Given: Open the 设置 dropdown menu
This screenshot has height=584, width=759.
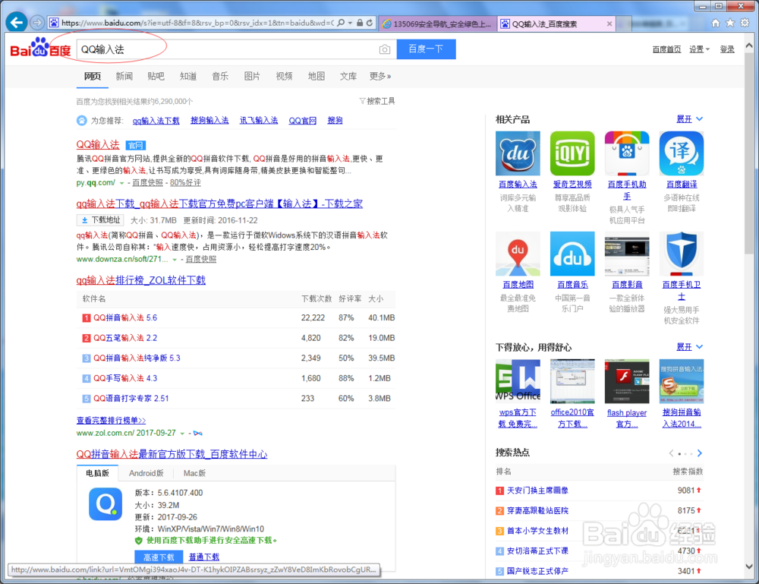Looking at the screenshot, I should pos(700,49).
